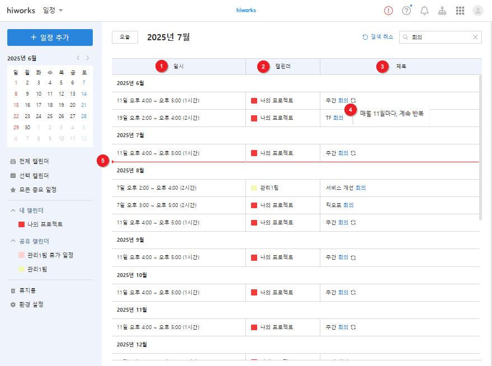Viewport: 492px width, 366px height.
Task: Click the 환경 설정 gear icon
Action: 13,305
